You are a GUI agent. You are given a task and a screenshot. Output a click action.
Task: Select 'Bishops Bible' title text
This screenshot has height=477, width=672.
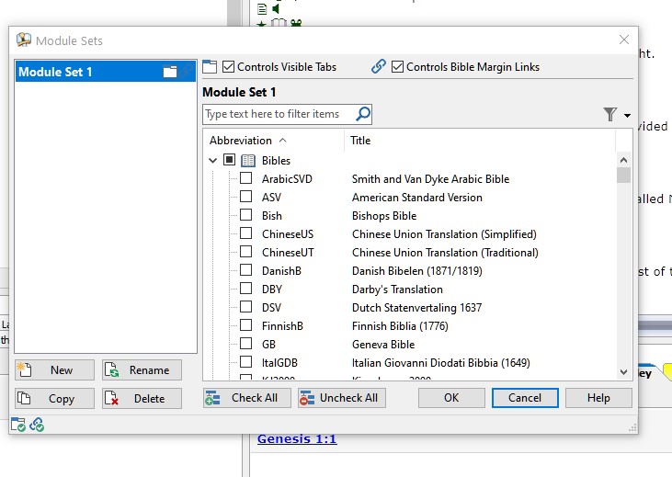click(x=384, y=216)
